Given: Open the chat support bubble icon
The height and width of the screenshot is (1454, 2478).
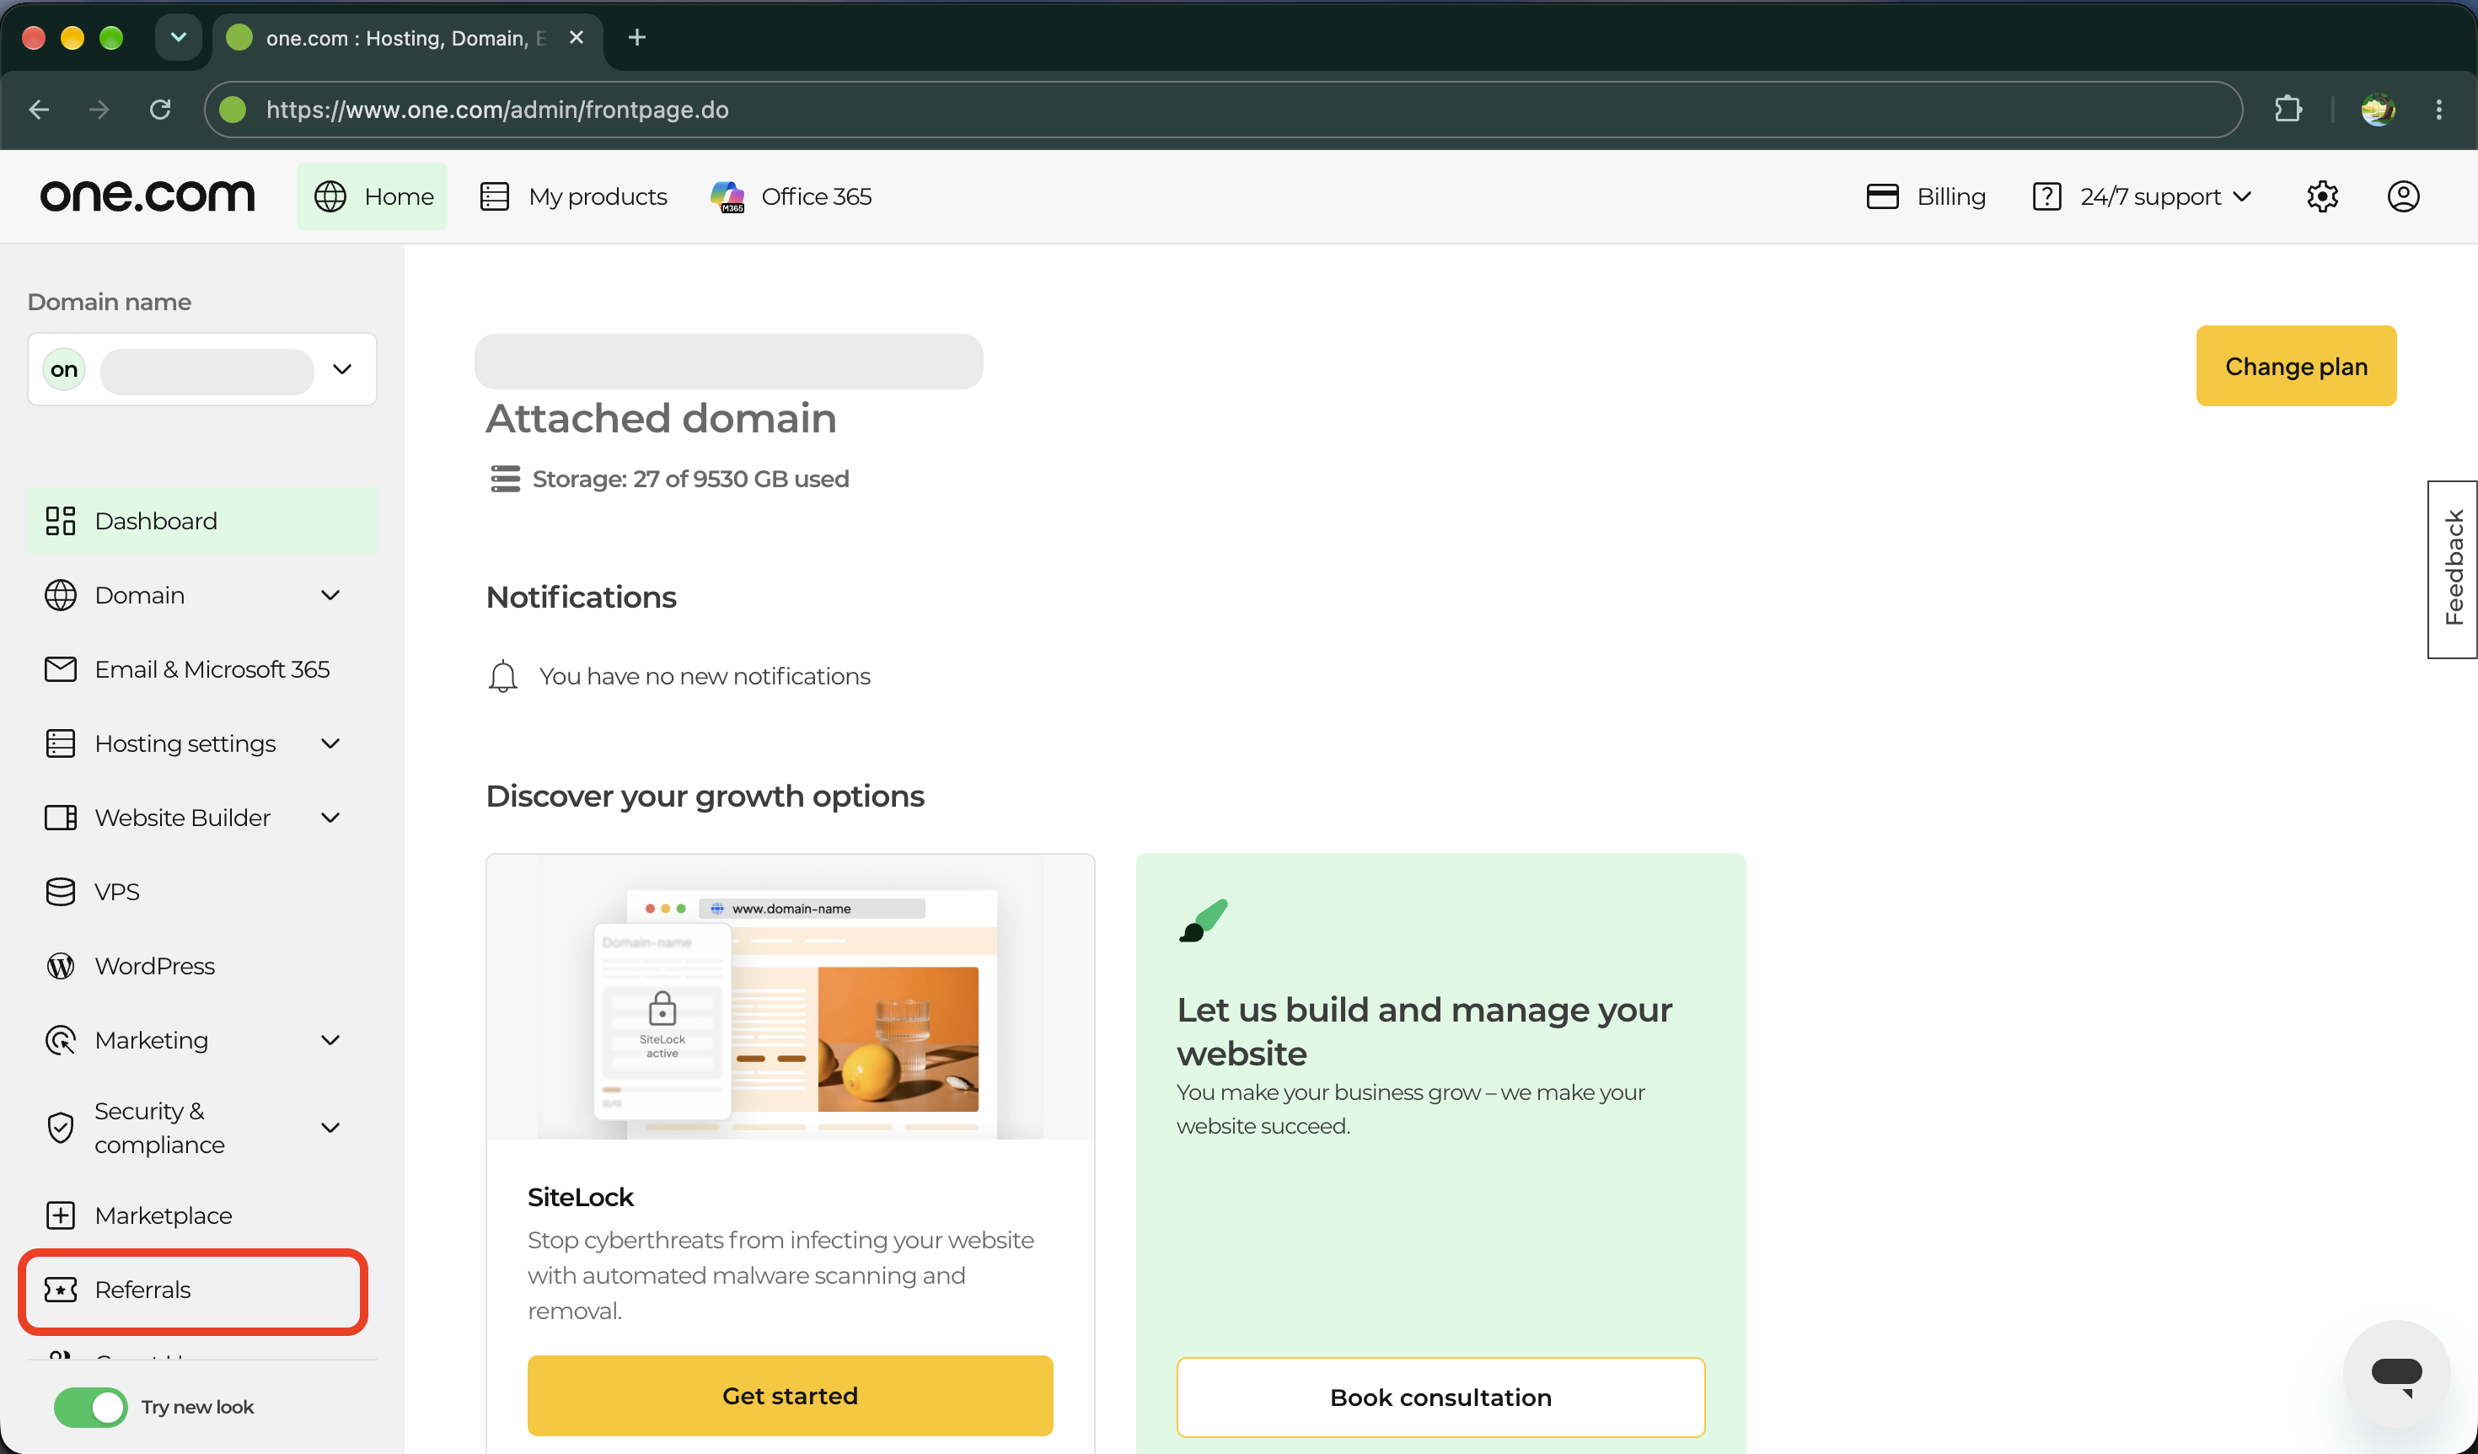Looking at the screenshot, I should 2396,1372.
